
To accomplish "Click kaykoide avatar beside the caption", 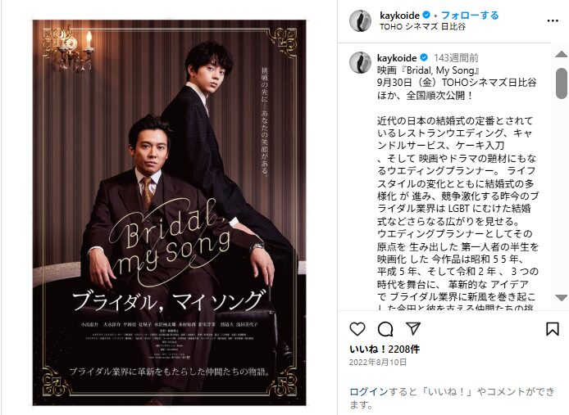I will (360, 62).
